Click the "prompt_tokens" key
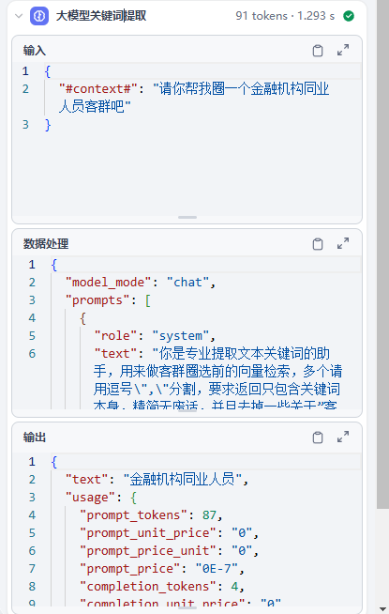This screenshot has height=614, width=389. [x=133, y=514]
